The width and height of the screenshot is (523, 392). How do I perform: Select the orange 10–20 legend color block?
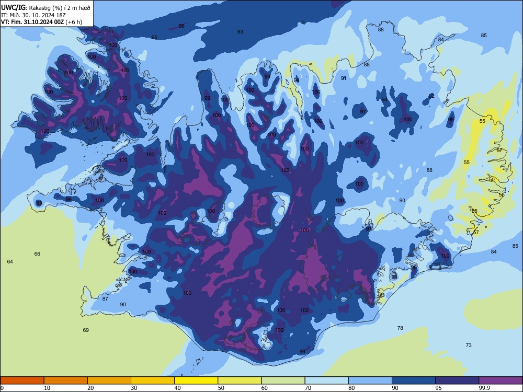[x=66, y=381]
